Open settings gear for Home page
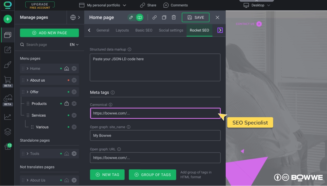The image size is (327, 186). 74,69
